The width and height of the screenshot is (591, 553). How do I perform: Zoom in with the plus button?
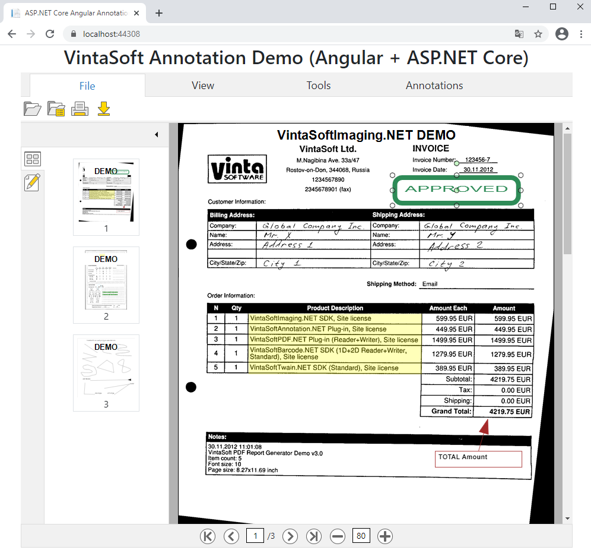pyautogui.click(x=385, y=536)
